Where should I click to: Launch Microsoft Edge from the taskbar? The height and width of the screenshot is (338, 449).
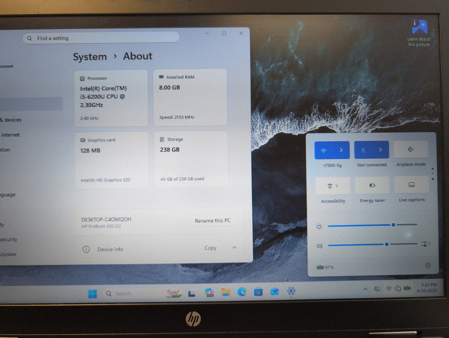tap(242, 292)
